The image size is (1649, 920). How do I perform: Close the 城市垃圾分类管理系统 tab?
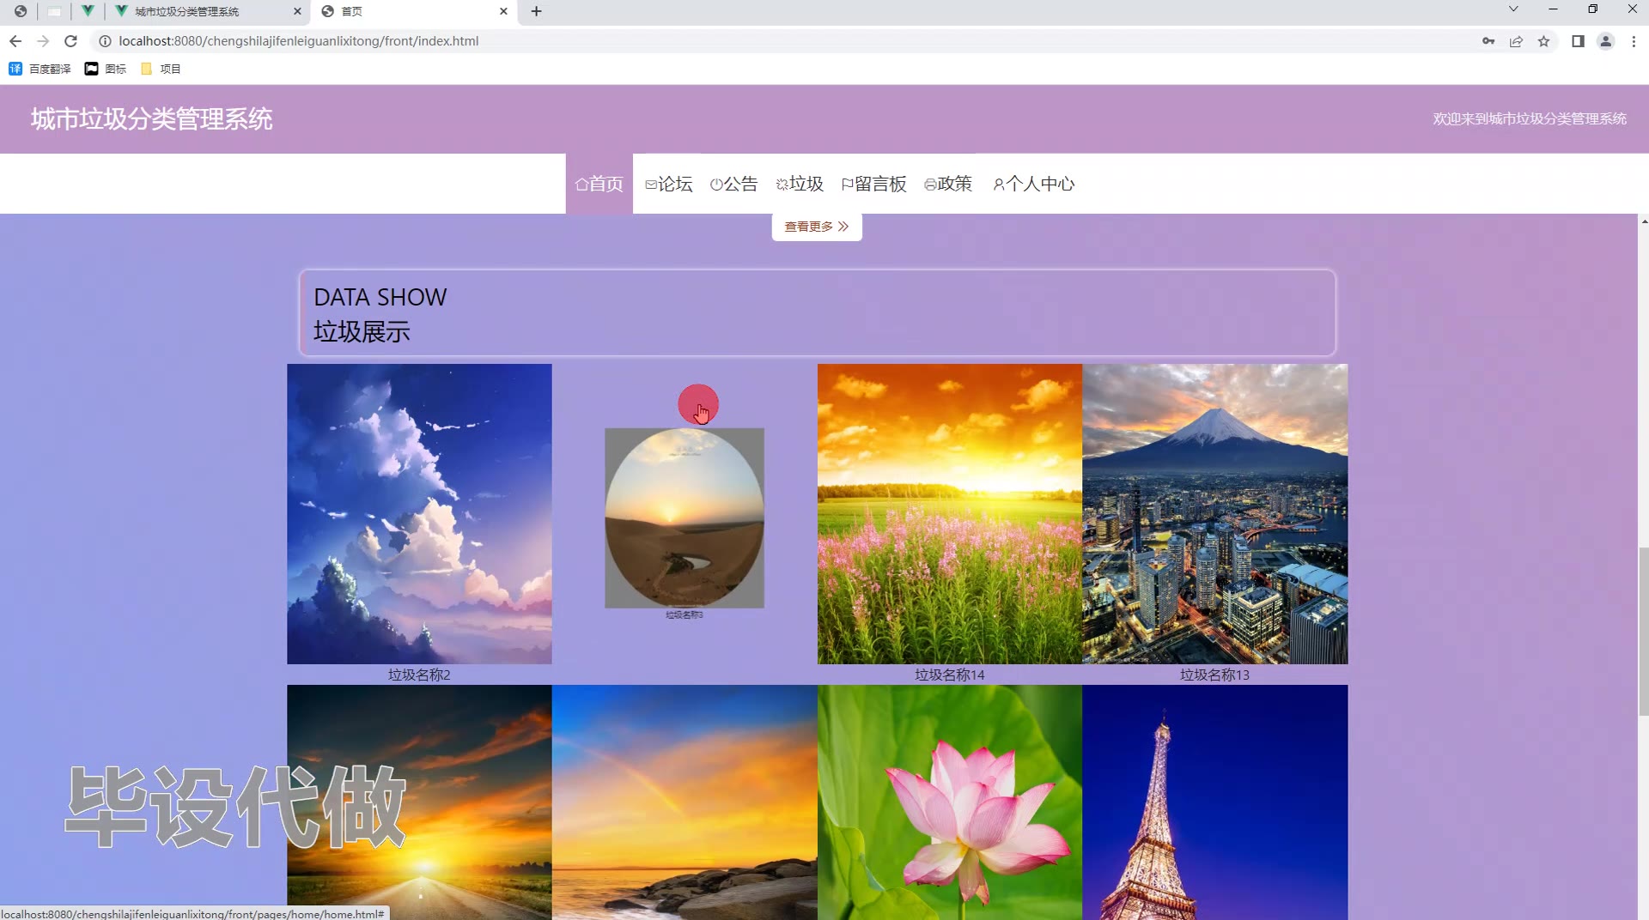[297, 11]
